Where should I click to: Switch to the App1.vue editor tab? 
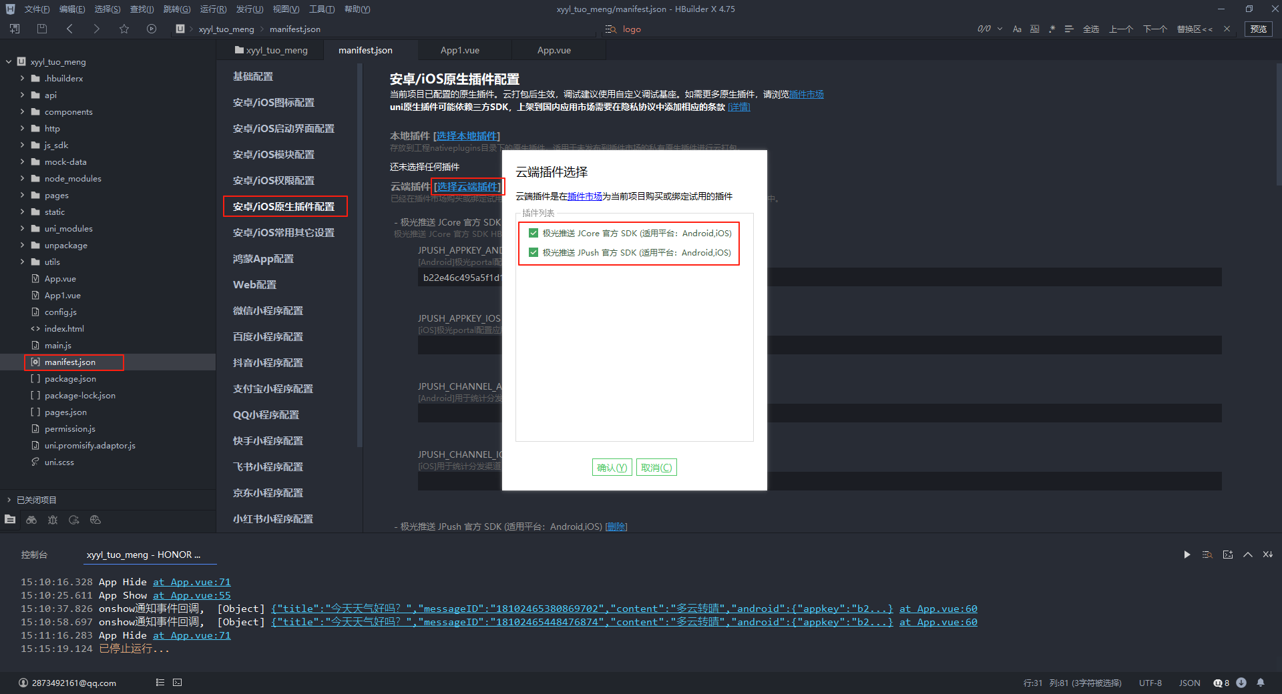[460, 50]
